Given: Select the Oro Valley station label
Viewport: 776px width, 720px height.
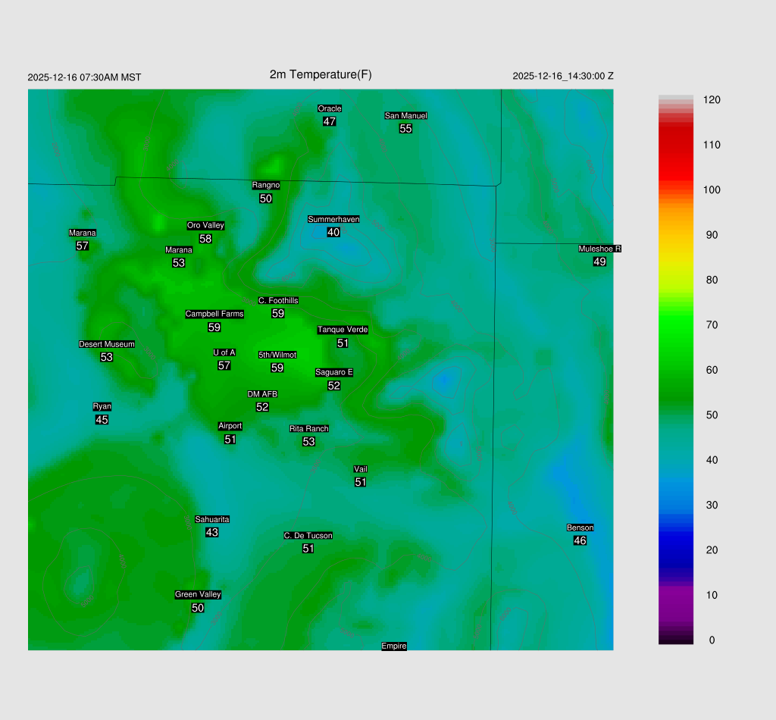Looking at the screenshot, I should [x=205, y=225].
